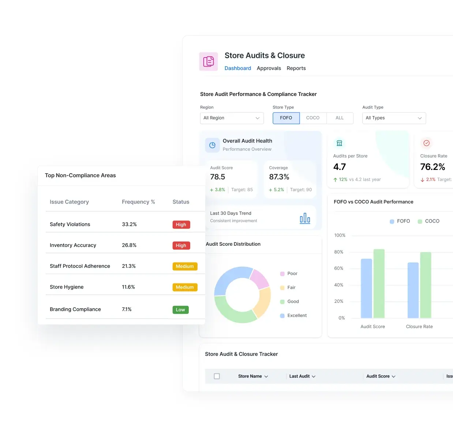Screen dimensions: 453x427
Task: Open the Reports tab
Action: [296, 68]
